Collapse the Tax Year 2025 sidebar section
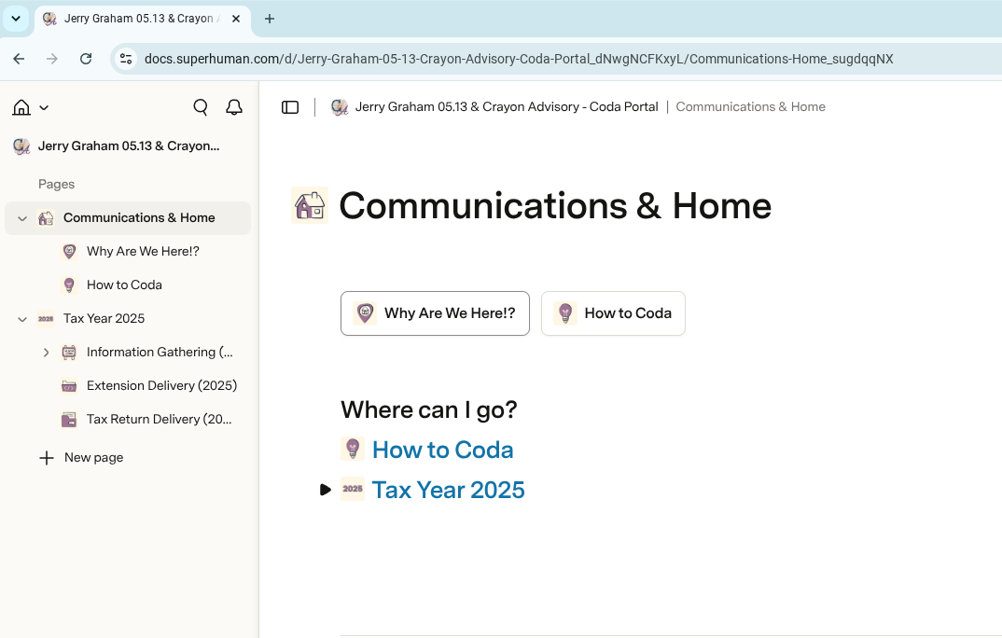The image size is (1002, 638). click(22, 319)
